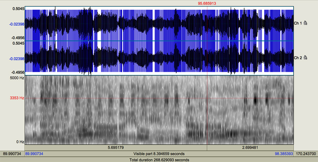This screenshot has width=318, height=162.
Task: Play the 170.243700 section after the window
Action: click(306, 154)
